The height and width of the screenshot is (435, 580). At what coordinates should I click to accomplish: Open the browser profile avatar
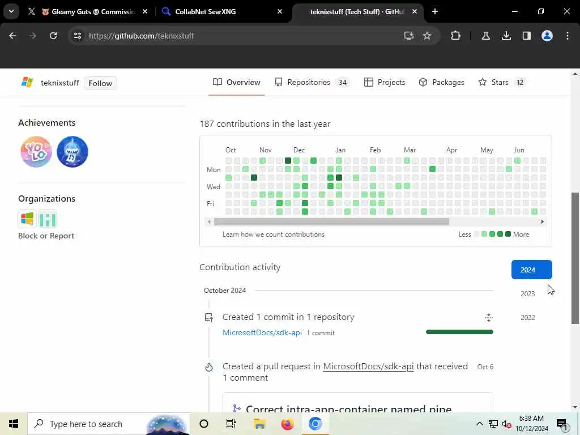547,36
